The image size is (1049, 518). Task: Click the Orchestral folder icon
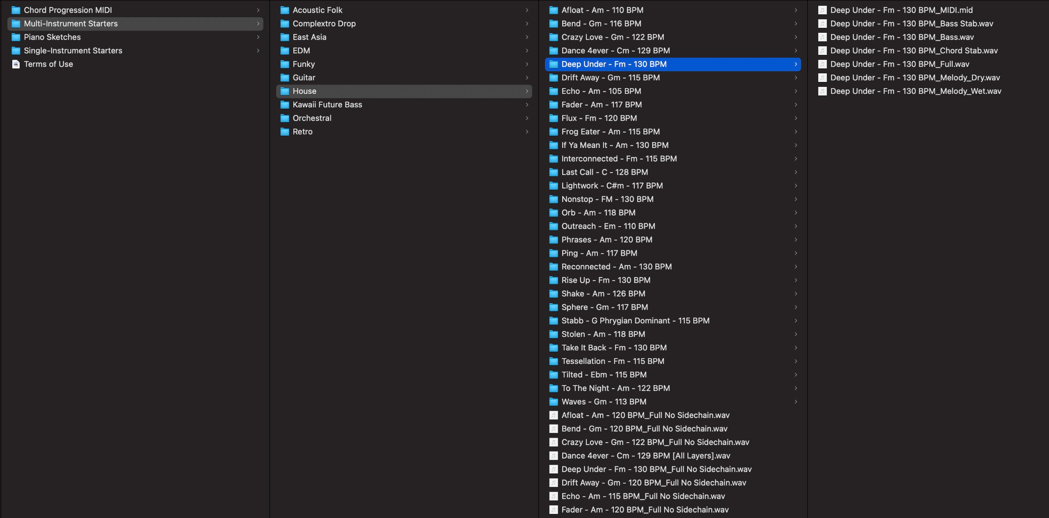[284, 118]
